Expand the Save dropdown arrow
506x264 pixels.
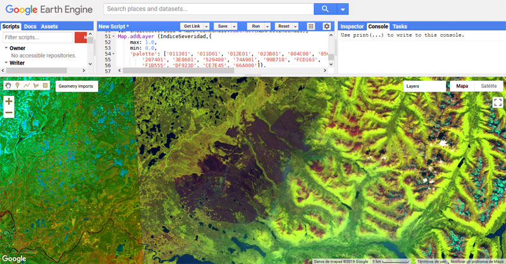(x=235, y=27)
